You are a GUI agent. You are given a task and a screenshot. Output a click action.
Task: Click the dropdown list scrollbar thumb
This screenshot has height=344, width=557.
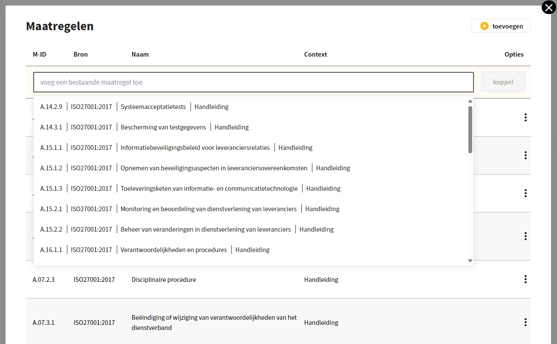[470, 129]
